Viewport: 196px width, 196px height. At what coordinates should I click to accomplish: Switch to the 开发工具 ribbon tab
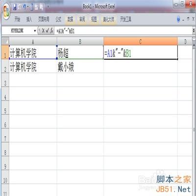coord(125,20)
